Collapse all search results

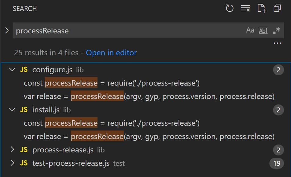click(277, 9)
